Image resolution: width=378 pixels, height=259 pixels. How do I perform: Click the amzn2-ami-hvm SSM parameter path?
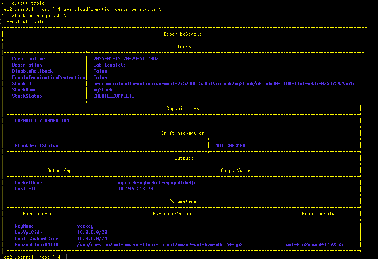(x=160, y=245)
